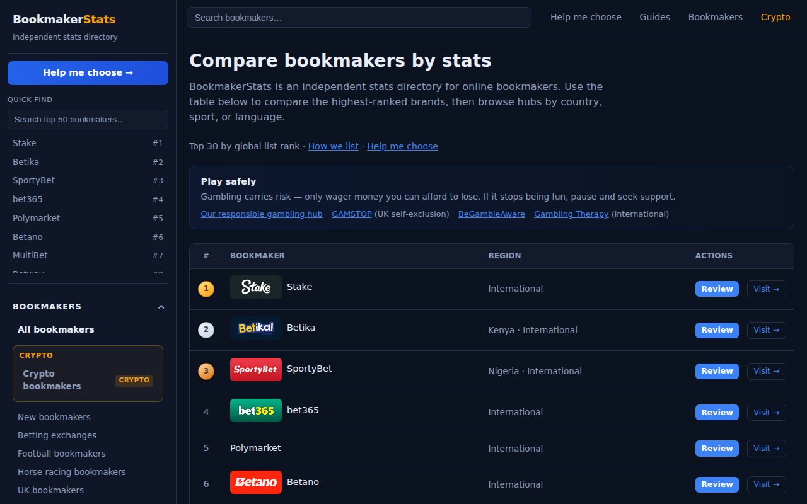807x504 pixels.
Task: Open the How we list link
Action: (x=333, y=146)
